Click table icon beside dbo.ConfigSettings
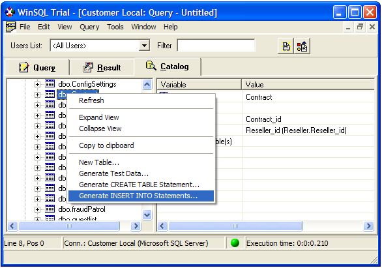The width and height of the screenshot is (382, 268). [x=50, y=84]
